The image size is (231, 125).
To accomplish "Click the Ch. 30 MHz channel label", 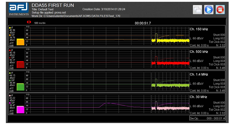I will 198,97.
